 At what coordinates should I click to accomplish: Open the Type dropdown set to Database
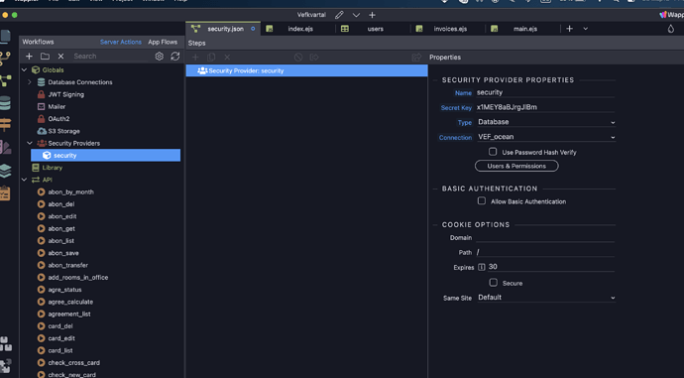546,122
